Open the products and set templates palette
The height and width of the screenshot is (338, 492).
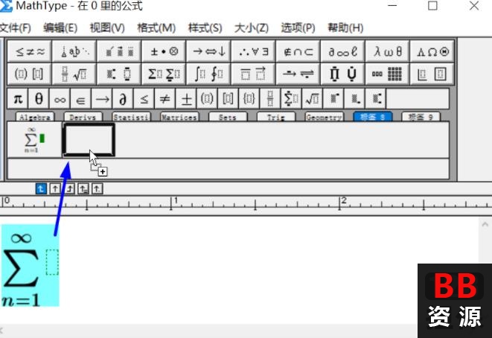pos(343,74)
